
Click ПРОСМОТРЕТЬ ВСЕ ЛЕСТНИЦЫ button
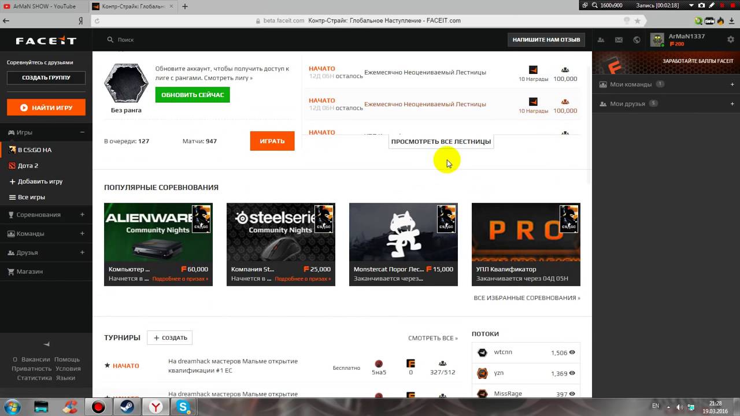coord(441,142)
